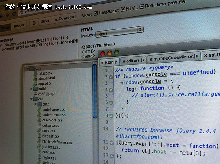Toggle the Real-time preview checkbox

click(x=142, y=7)
